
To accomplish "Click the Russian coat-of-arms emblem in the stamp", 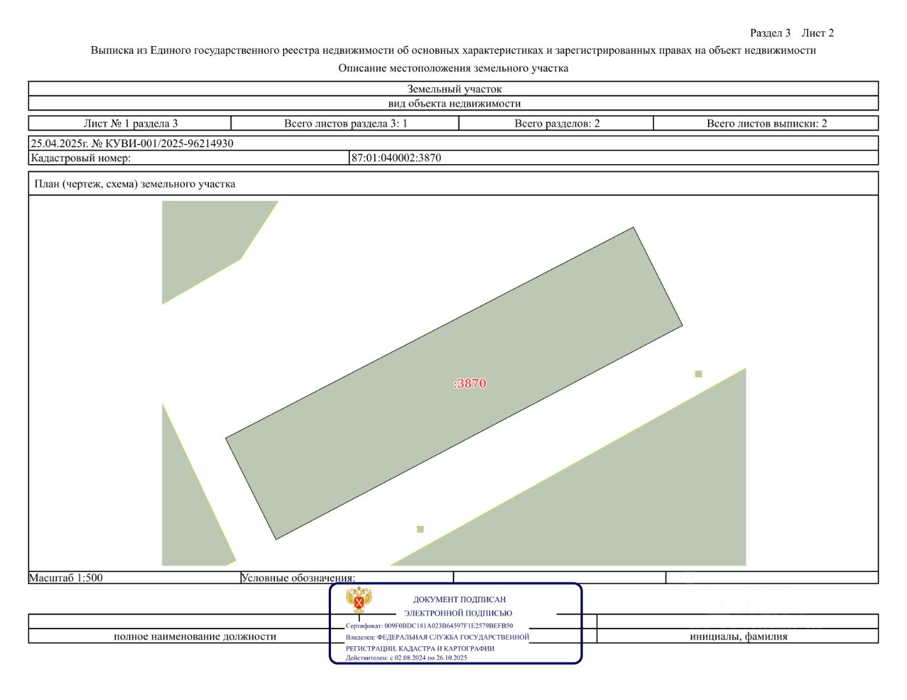I will (359, 600).
